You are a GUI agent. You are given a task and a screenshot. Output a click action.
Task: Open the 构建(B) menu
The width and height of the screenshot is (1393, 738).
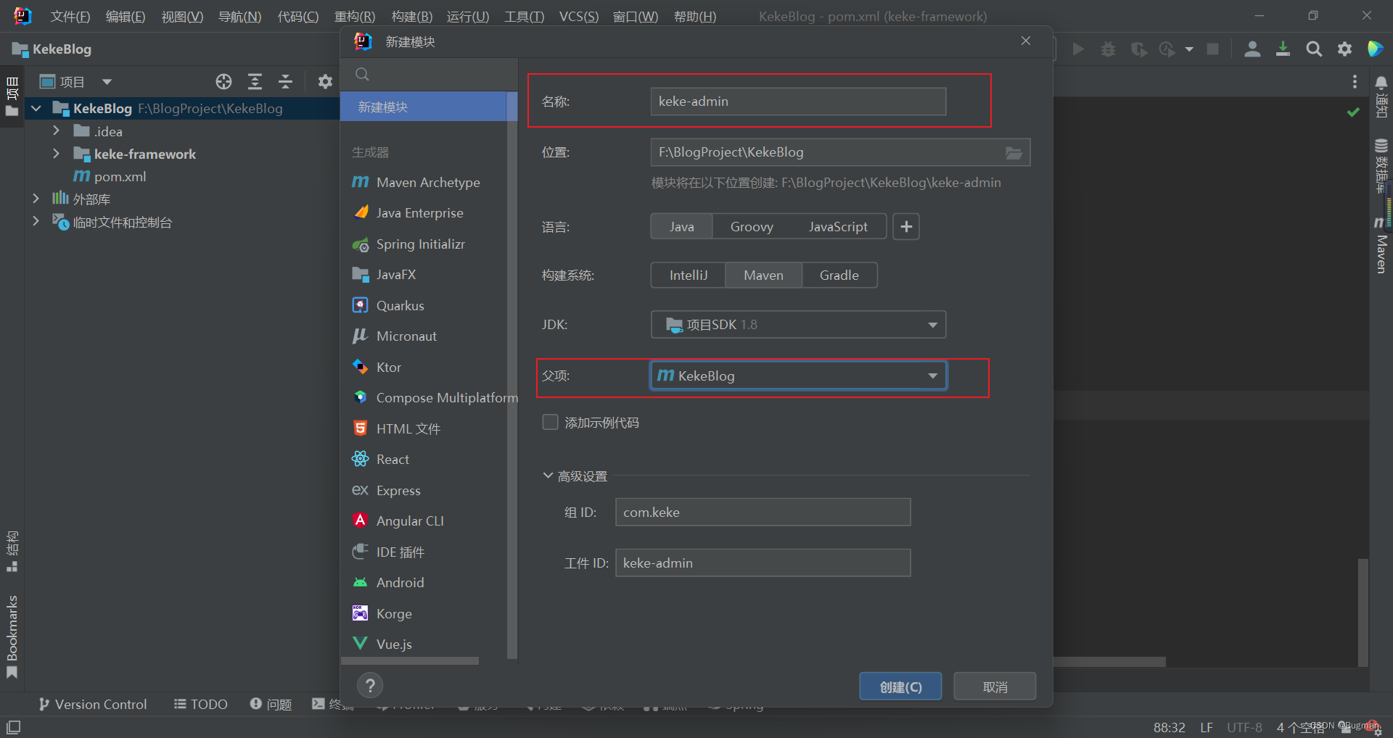pyautogui.click(x=411, y=16)
